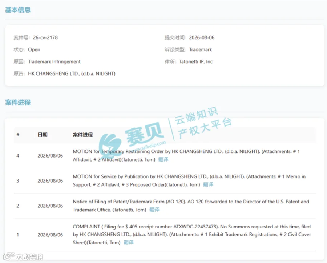327x263 pixels.
Task: Click 翻译 link for docket entry 4
Action: coord(163,159)
